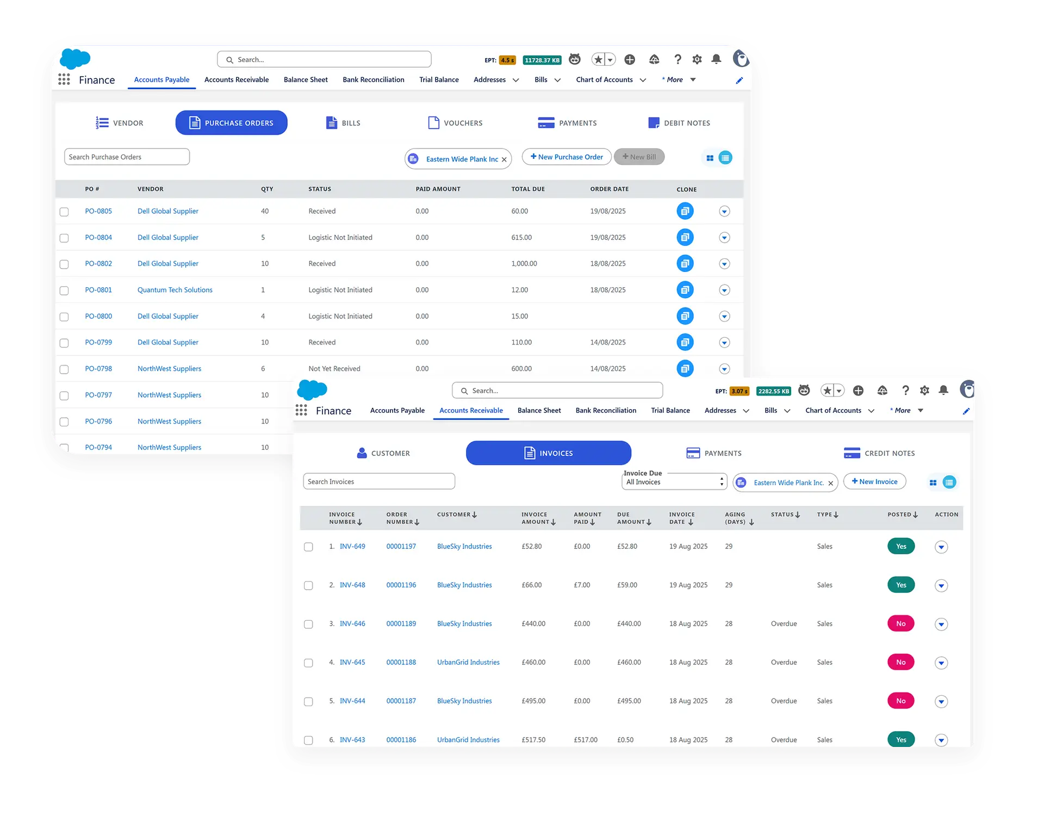Switch to the VENDOR tab

coord(120,123)
